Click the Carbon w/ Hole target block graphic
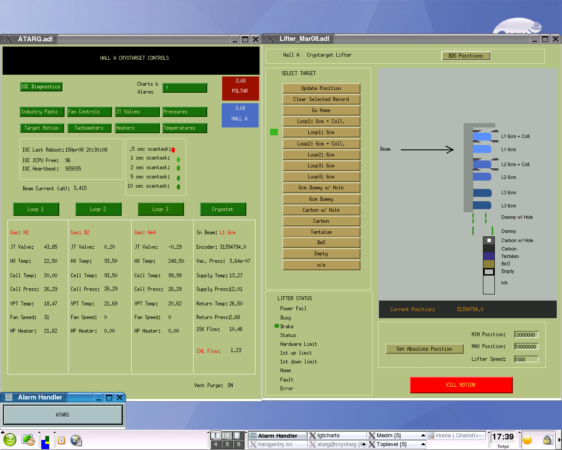 [489, 240]
